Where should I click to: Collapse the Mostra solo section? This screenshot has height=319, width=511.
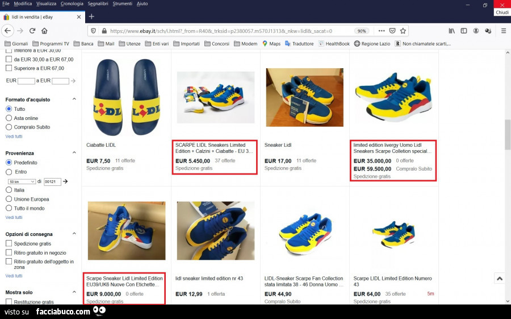point(74,292)
